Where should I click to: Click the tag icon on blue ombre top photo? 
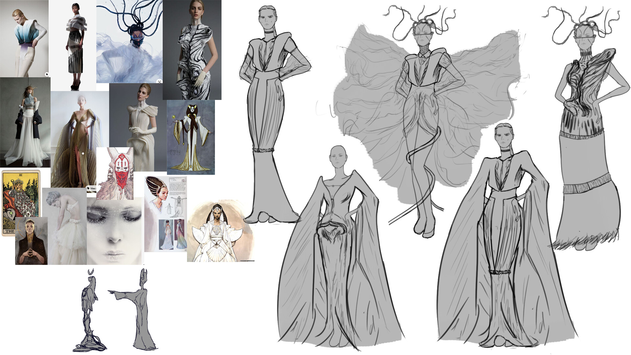[x=47, y=74]
